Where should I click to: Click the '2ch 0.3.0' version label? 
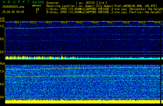pyautogui.click(x=38, y=2)
